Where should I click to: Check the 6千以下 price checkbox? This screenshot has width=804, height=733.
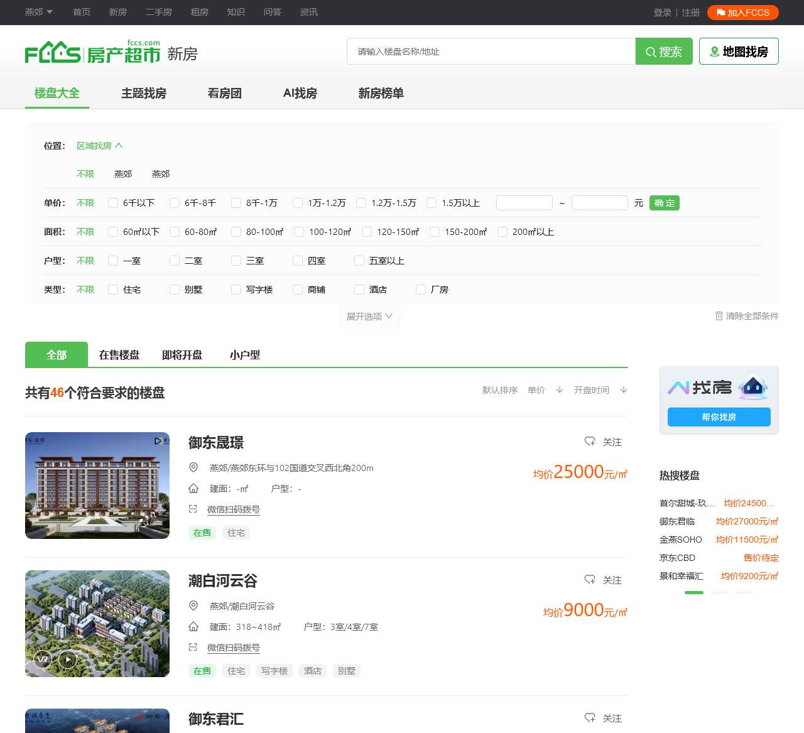point(113,203)
